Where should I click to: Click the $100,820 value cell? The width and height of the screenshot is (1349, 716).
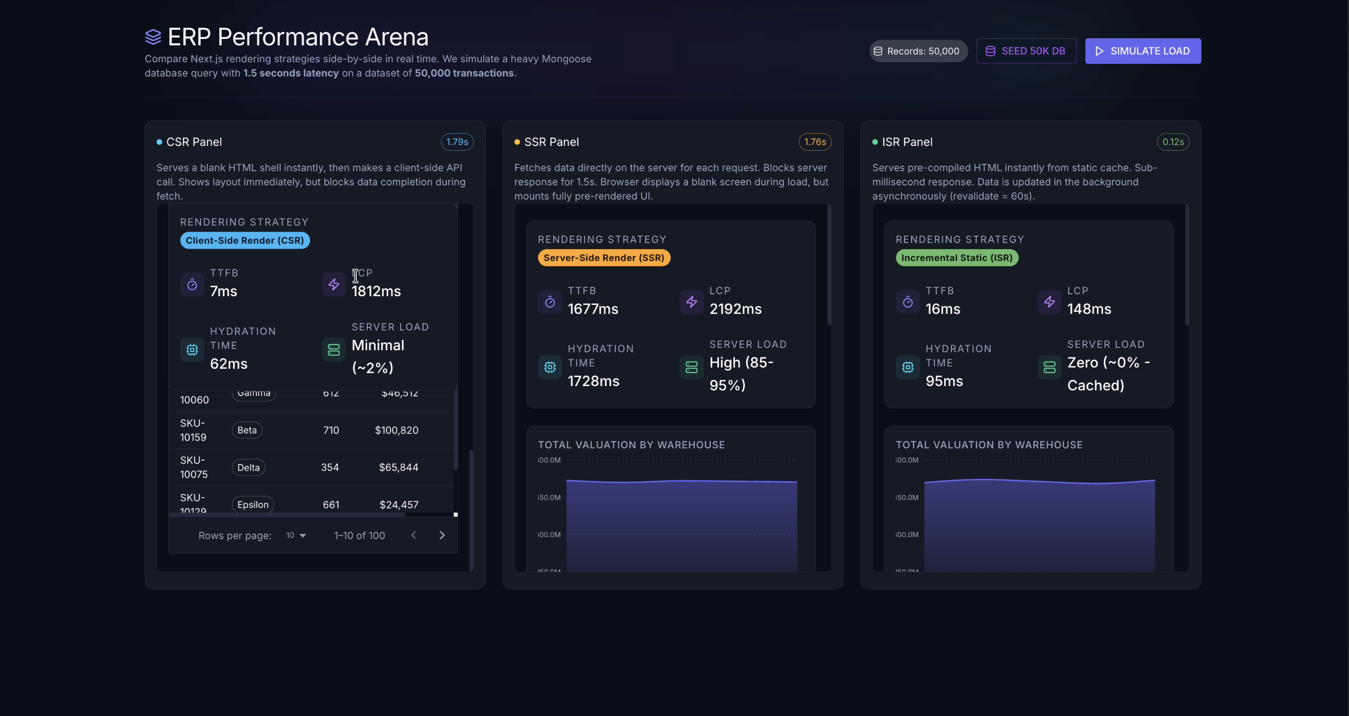396,430
